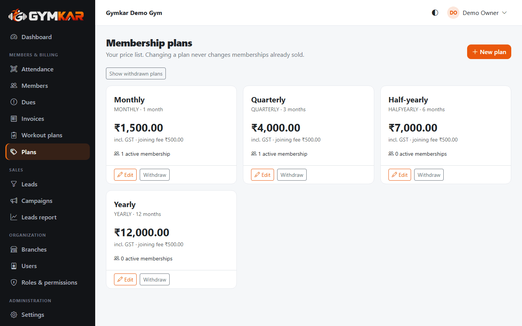This screenshot has height=326, width=522.
Task: Open the Demo Owner account name
Action: point(481,13)
